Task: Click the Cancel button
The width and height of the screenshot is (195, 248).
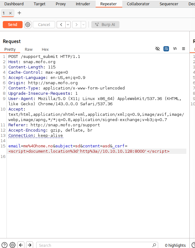Action: (44, 25)
